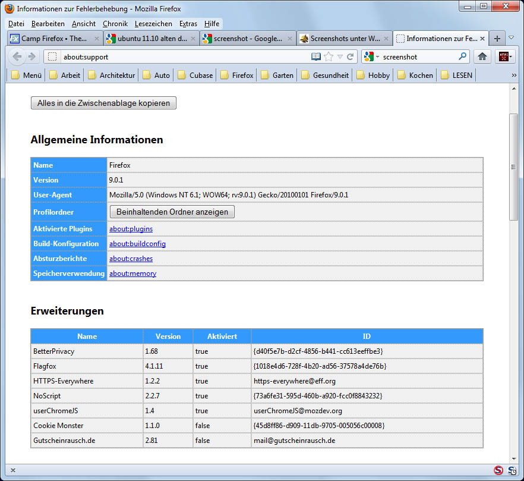Open the URL history dropdown arrow

340,57
